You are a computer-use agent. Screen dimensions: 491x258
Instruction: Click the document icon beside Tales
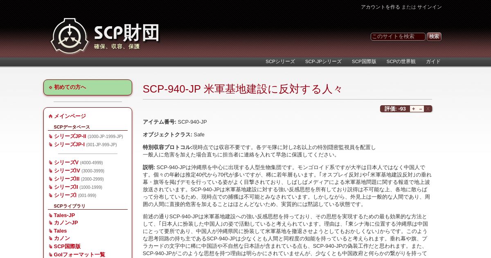pos(50,231)
